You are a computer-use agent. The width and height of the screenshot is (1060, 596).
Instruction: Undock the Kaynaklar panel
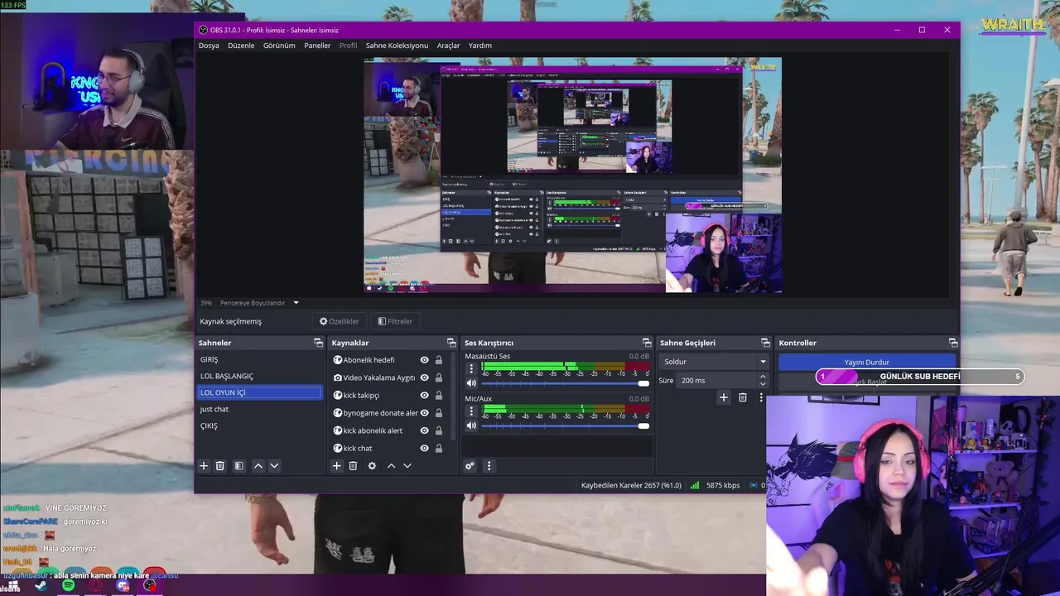451,343
